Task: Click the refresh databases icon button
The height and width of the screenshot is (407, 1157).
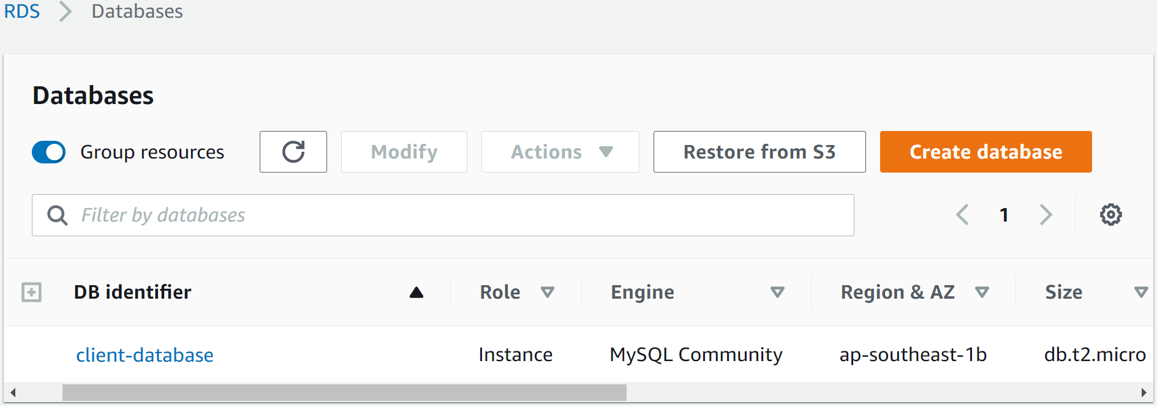Action: [x=293, y=152]
